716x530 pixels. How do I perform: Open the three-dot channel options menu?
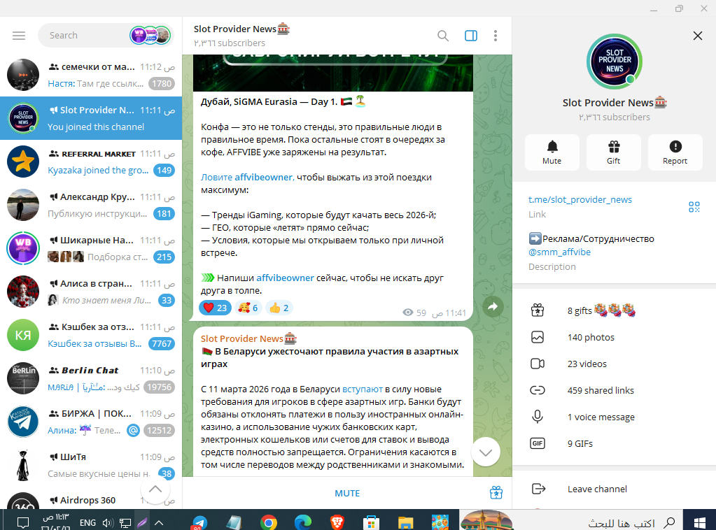pos(496,36)
